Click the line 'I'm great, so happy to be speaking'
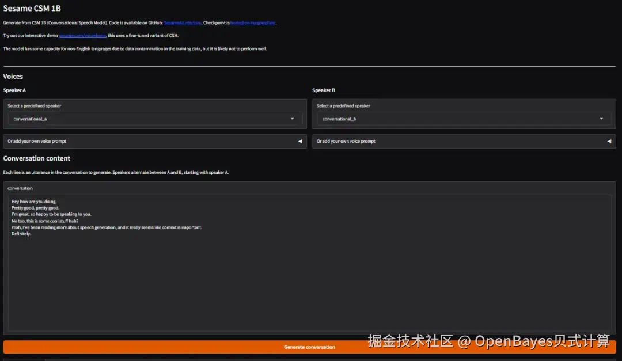Viewport: 622px width, 361px height. pos(51,214)
